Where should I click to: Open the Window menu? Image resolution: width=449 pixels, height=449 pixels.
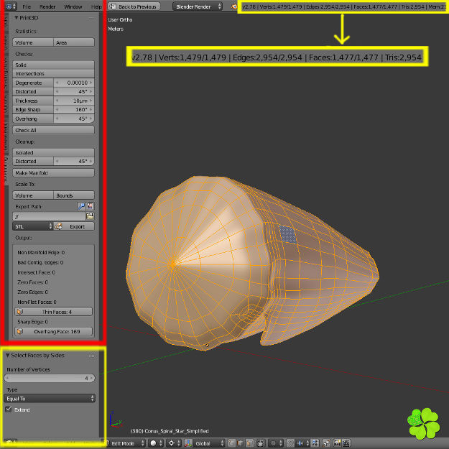tap(73, 6)
